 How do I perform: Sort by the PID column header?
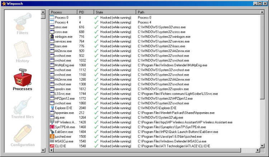86,12
